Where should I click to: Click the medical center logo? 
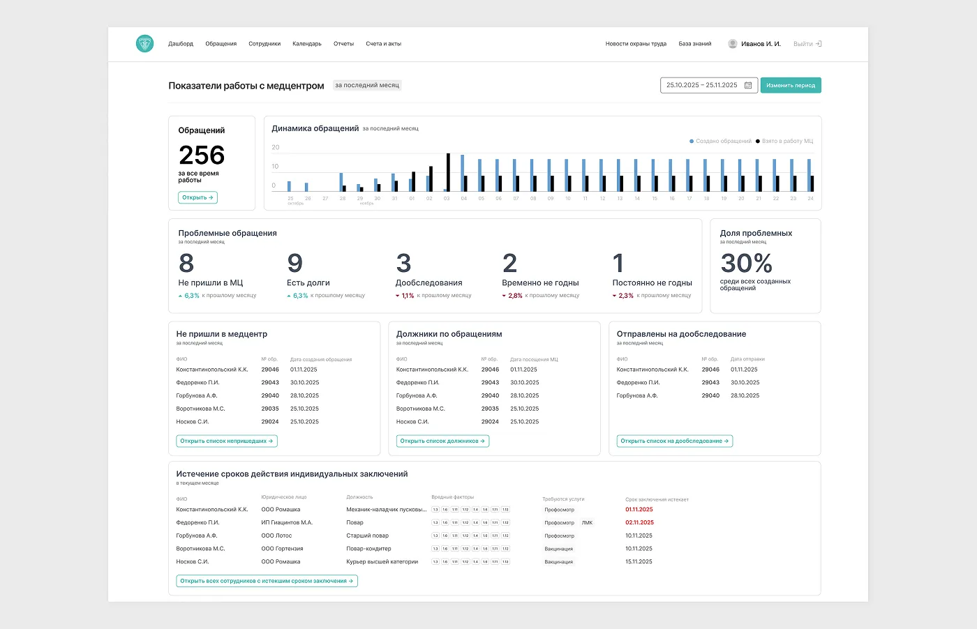144,43
